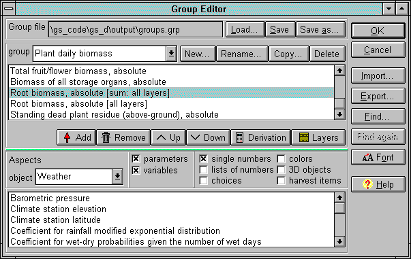
Task: Confirm with the OK button
Action: 378,31
